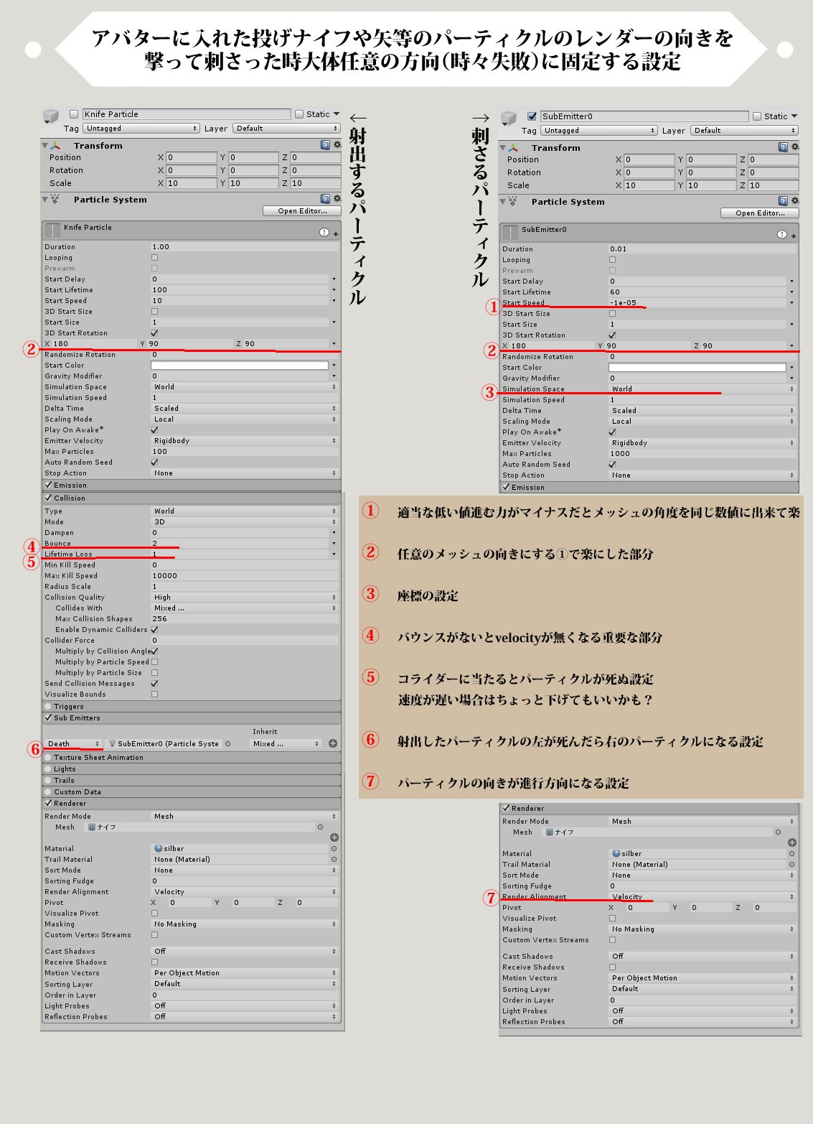Open the Layer Default dropdown for SubEmitter0
The width and height of the screenshot is (813, 1124).
point(744,131)
